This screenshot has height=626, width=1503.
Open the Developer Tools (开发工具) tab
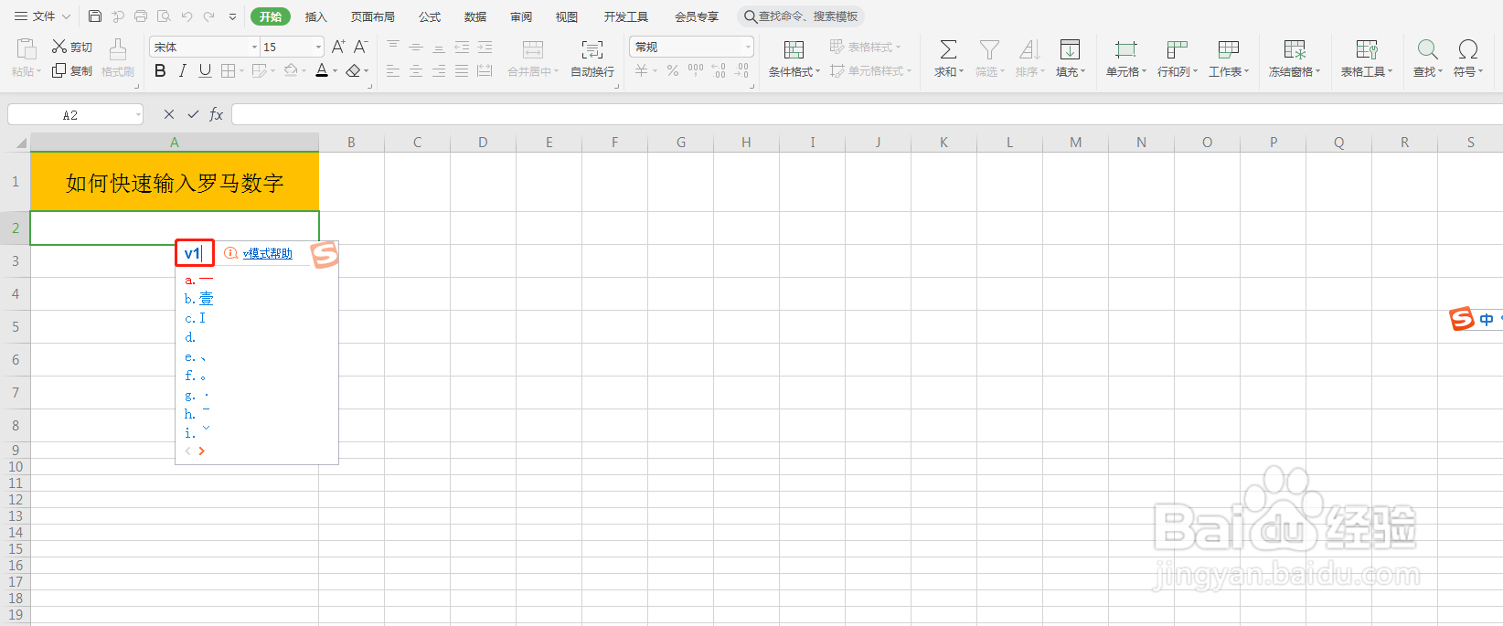(626, 16)
